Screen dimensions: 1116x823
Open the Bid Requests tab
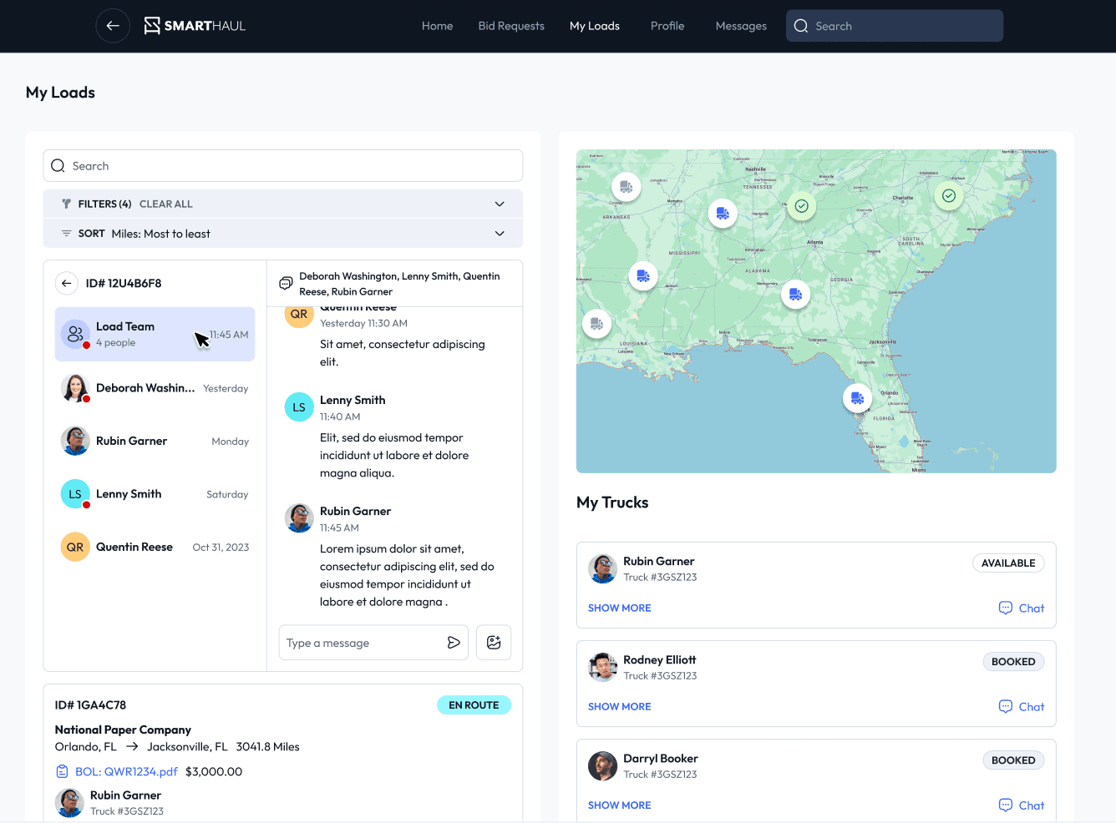(511, 26)
